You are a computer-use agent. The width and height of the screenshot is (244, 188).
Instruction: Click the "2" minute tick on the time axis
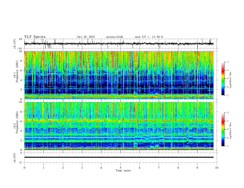[x=63, y=168]
